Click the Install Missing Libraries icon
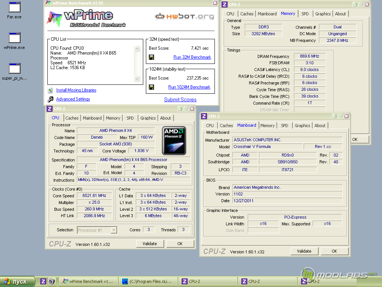The height and width of the screenshot is (287, 382). (50, 90)
